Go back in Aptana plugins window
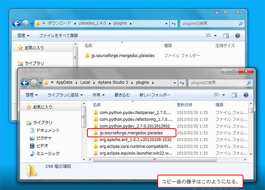Screen dimensions: 265x190 pyautogui.click(x=25, y=83)
